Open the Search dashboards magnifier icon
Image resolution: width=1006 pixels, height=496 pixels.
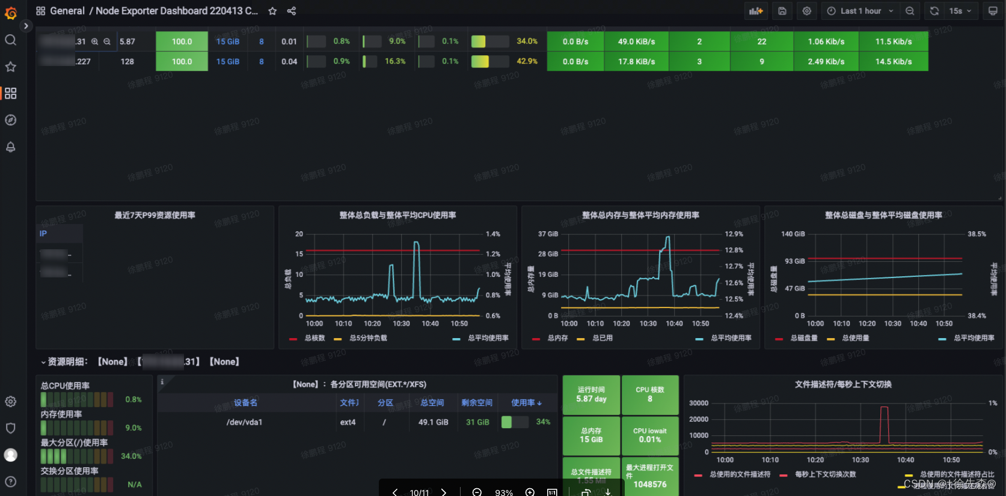(10, 40)
